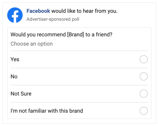The width and height of the screenshot is (158, 126).
Task: Click the "No" option label text
Action: click(14, 77)
